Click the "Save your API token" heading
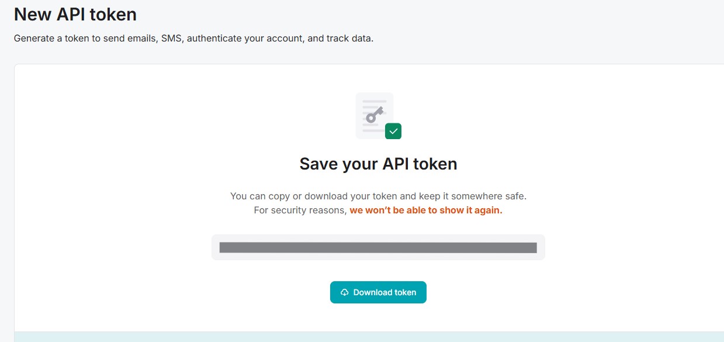This screenshot has height=342, width=724. click(x=378, y=164)
